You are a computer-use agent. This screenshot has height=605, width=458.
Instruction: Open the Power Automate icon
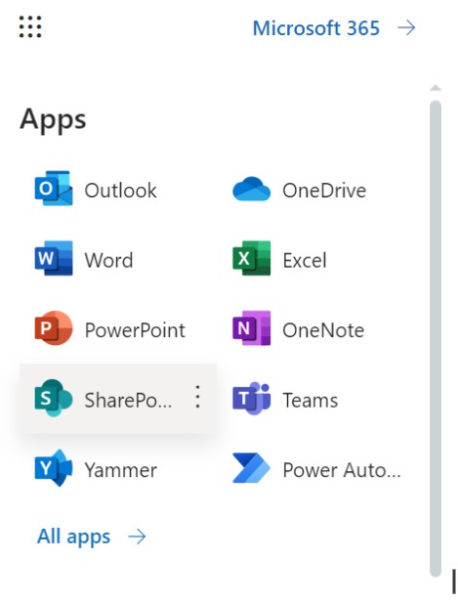coord(251,468)
